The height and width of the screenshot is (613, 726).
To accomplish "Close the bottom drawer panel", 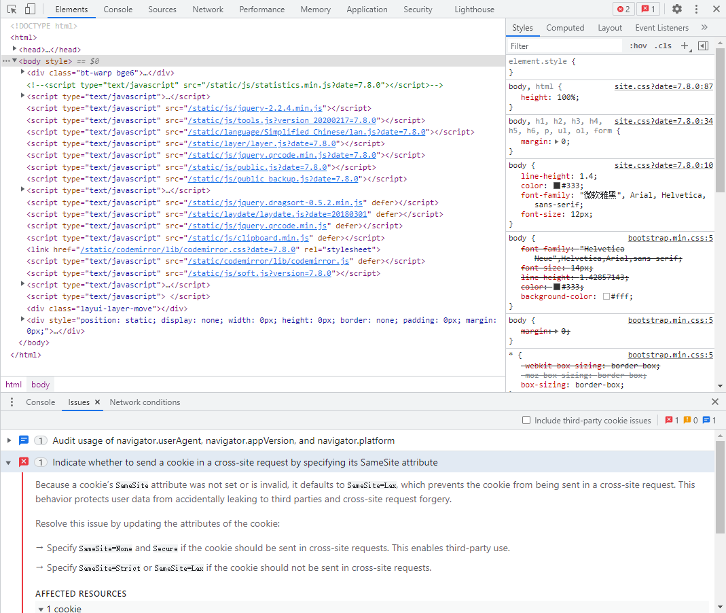I will tap(715, 402).
